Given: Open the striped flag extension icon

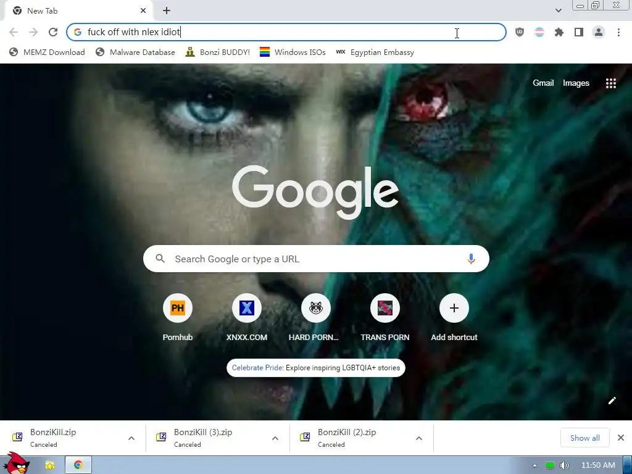Looking at the screenshot, I should click(539, 32).
